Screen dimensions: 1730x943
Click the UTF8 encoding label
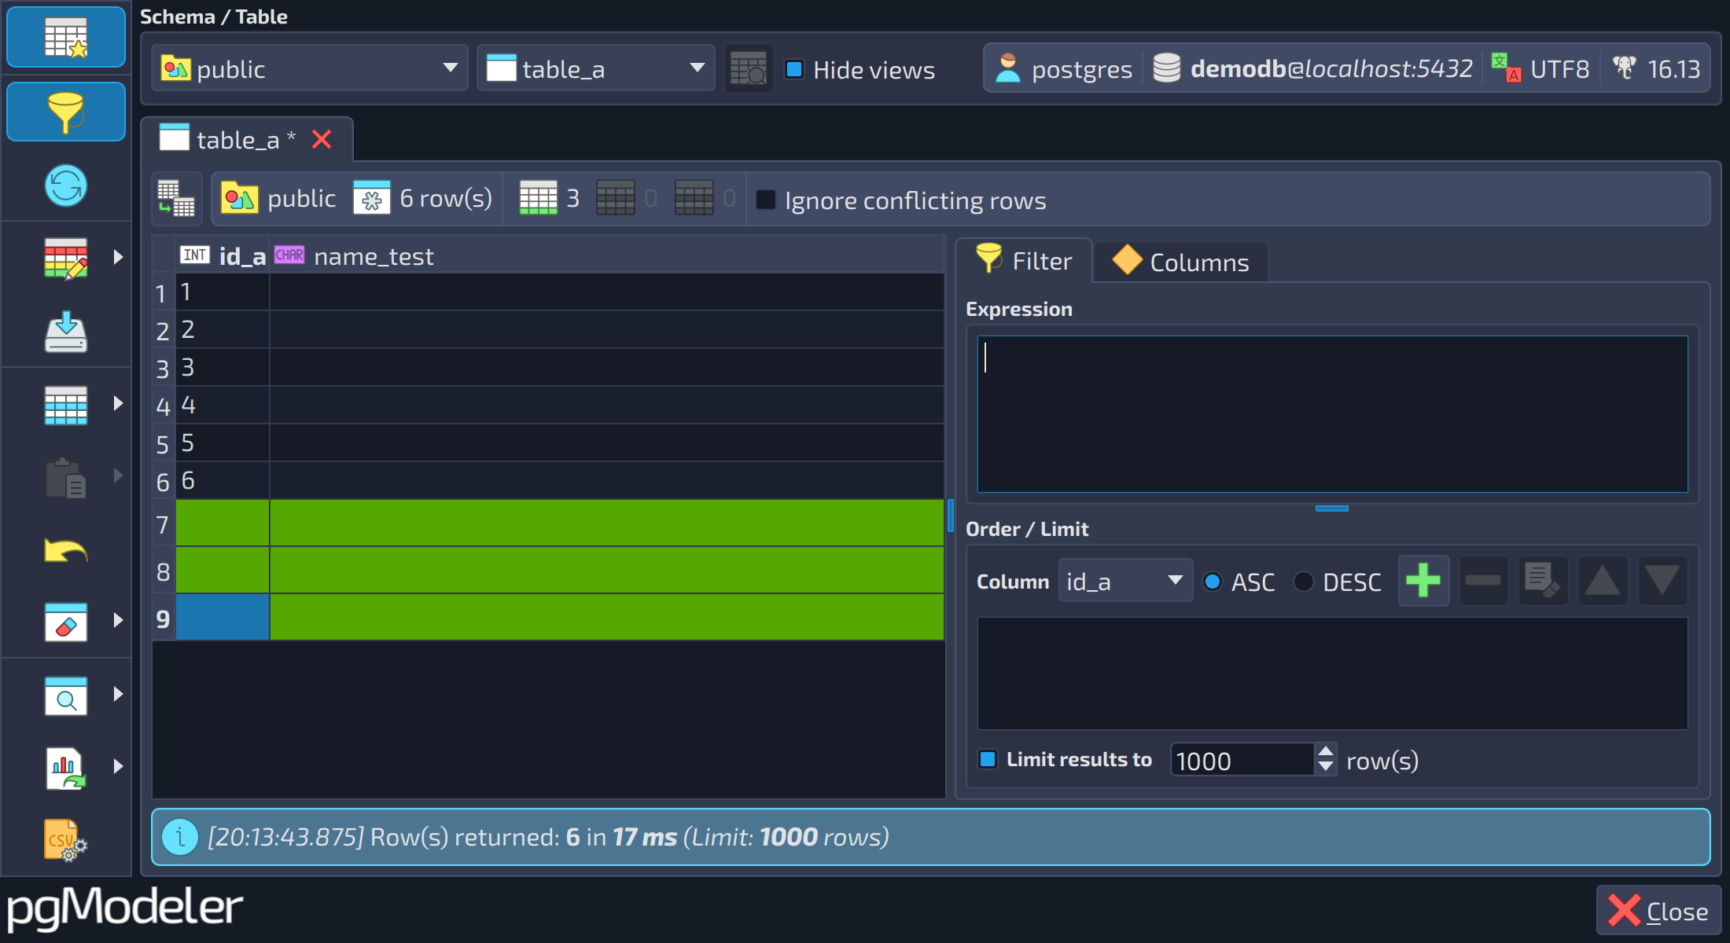coord(1559,69)
